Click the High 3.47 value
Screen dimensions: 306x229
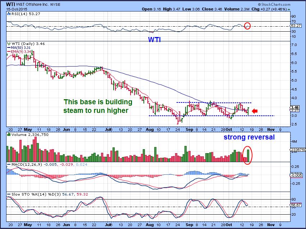click(172, 9)
